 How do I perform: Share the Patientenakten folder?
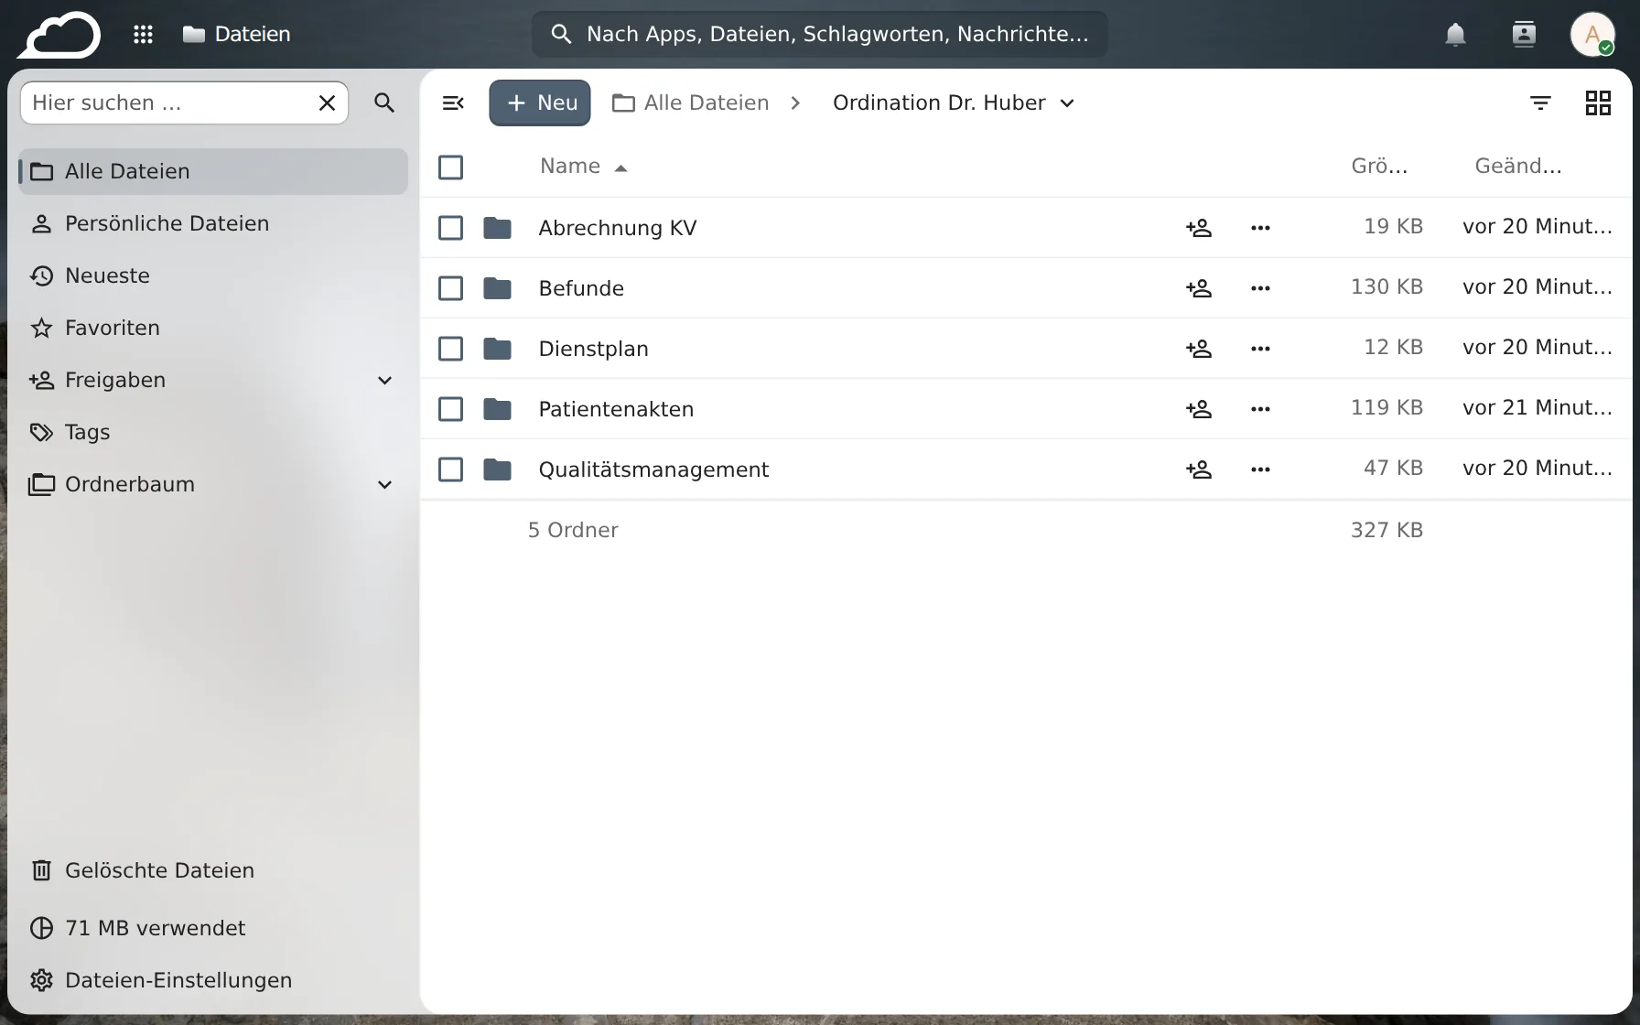[x=1199, y=409]
